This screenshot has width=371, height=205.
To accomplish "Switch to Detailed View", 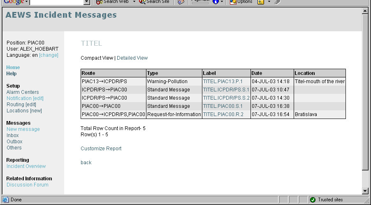I will (x=132, y=58).
